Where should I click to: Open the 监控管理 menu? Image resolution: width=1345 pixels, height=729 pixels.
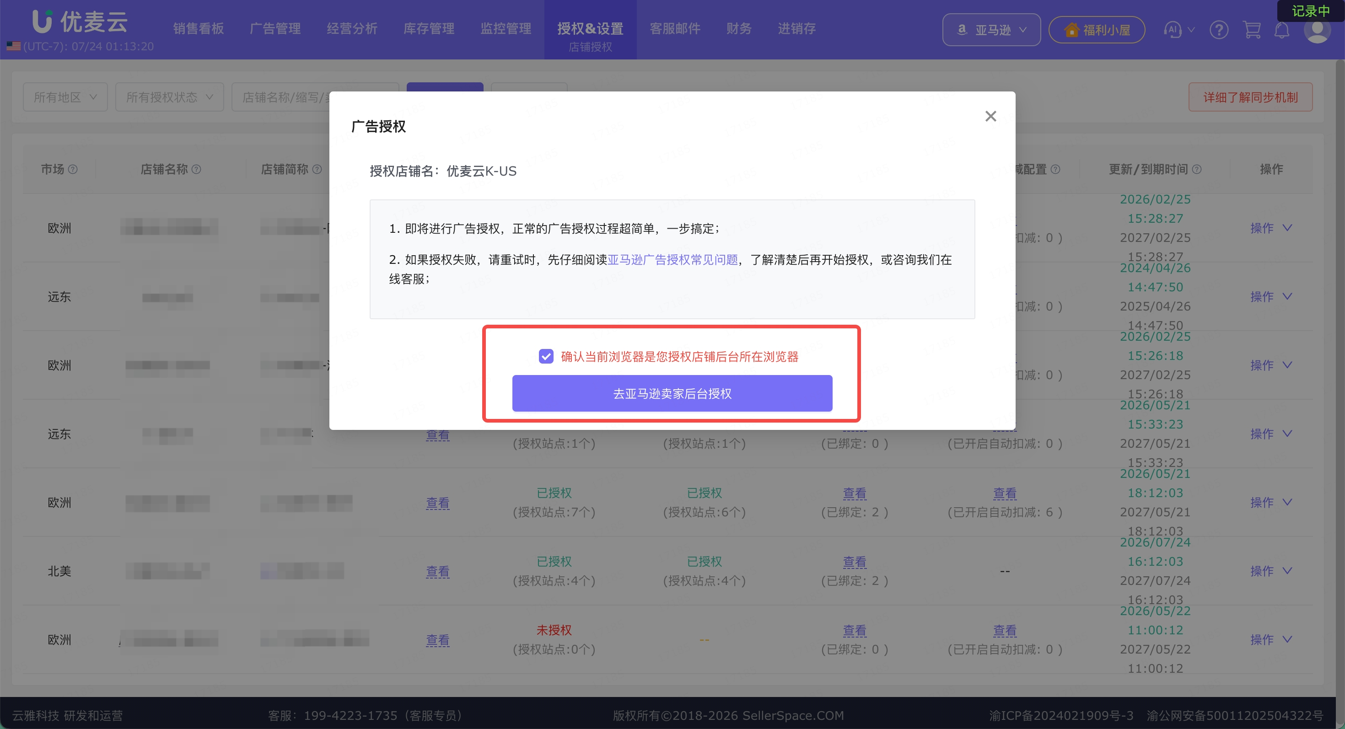(506, 29)
